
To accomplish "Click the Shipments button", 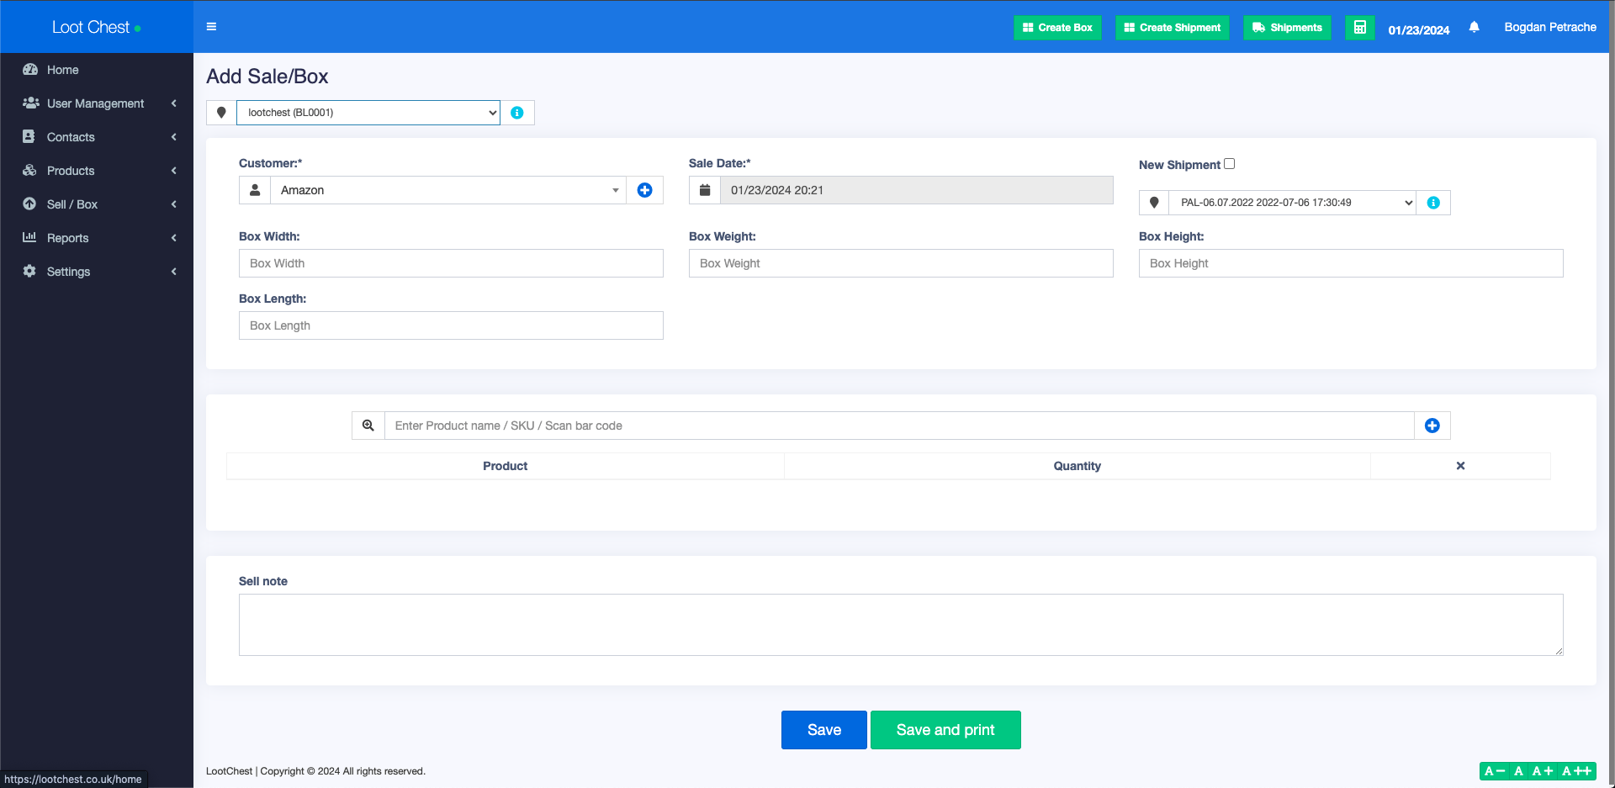I will [x=1287, y=28].
